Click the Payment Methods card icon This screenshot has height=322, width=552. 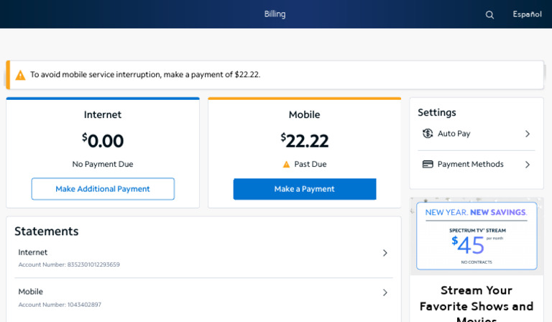tap(428, 164)
